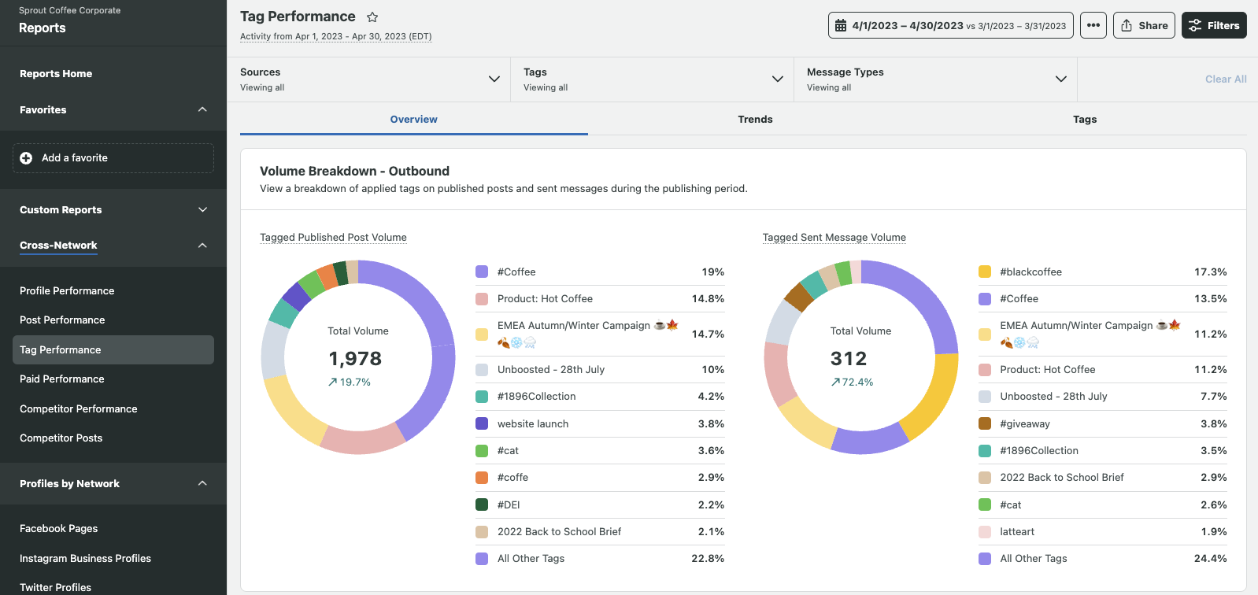Open the three-dot more options menu
The image size is (1258, 595).
pos(1093,25)
